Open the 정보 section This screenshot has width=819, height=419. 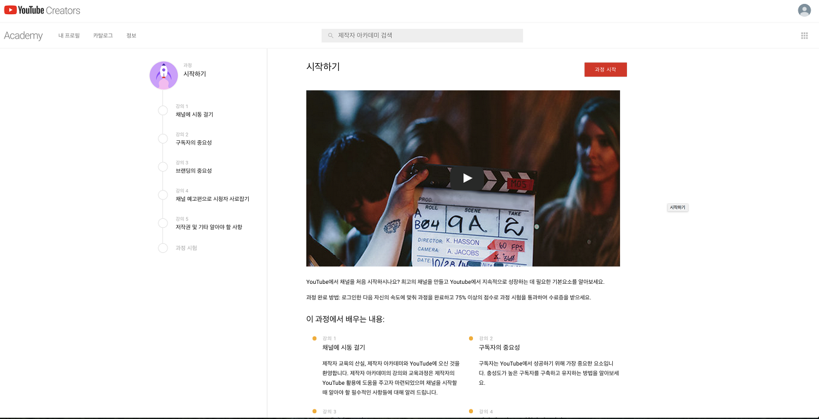(131, 35)
